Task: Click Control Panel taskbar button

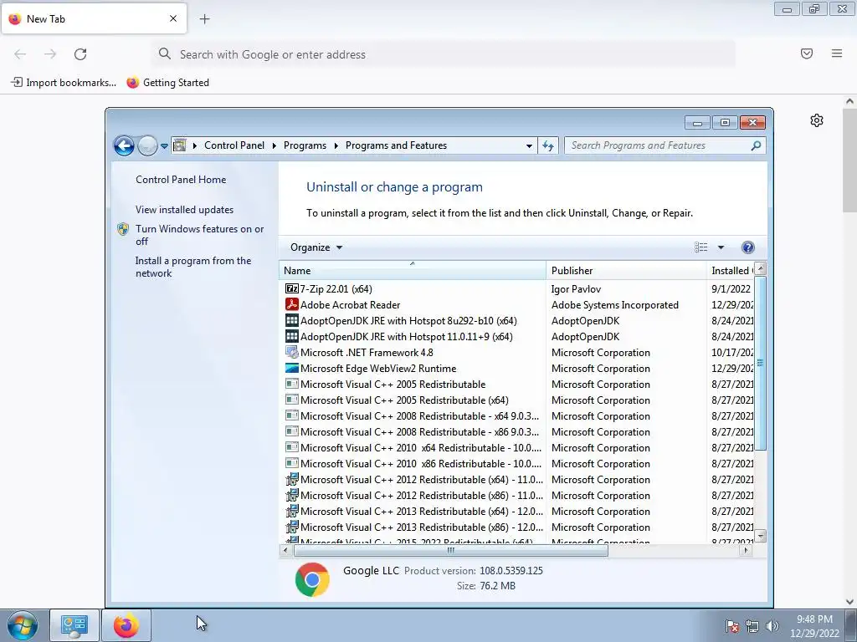Action: [74, 625]
